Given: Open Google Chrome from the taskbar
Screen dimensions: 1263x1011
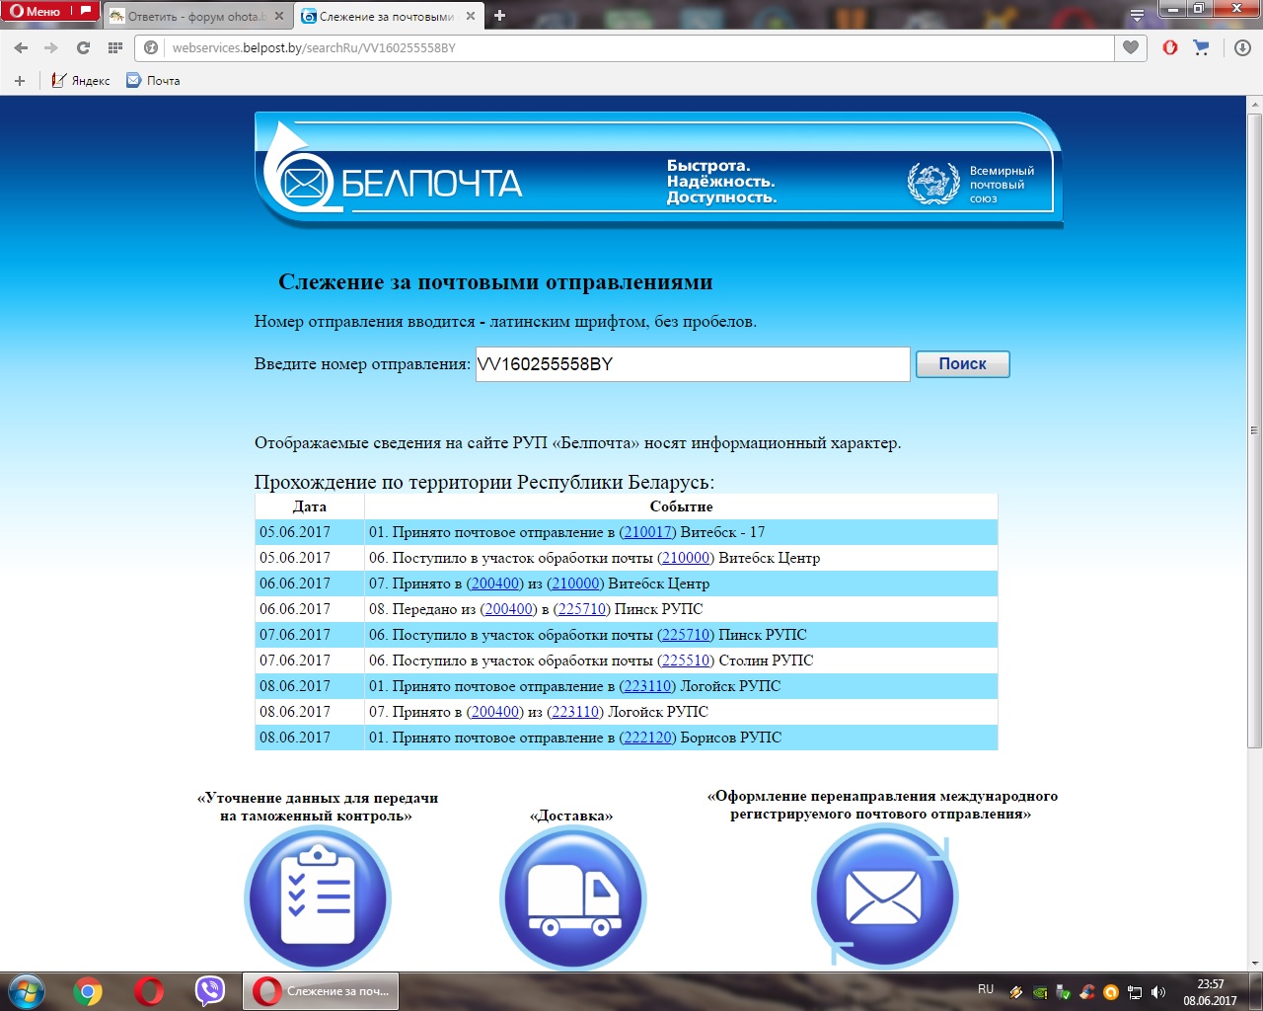Looking at the screenshot, I should [x=88, y=990].
